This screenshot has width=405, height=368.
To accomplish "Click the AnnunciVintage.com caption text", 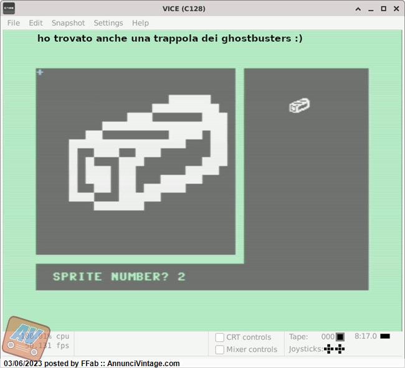I will point(143,364).
